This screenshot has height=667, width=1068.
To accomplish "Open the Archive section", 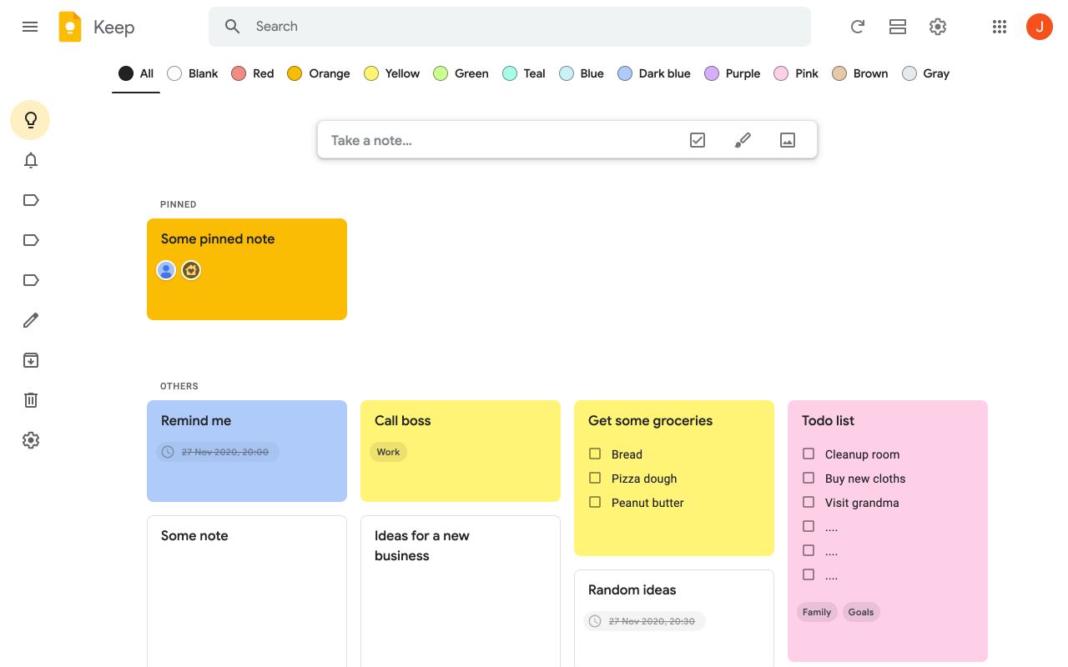I will 30,359.
